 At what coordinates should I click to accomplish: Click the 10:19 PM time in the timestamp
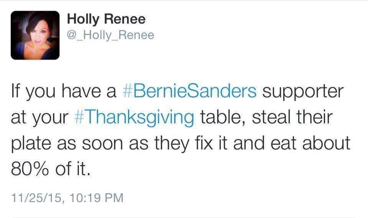point(96,198)
